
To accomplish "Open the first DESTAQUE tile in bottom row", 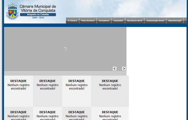I will coord(18,113).
